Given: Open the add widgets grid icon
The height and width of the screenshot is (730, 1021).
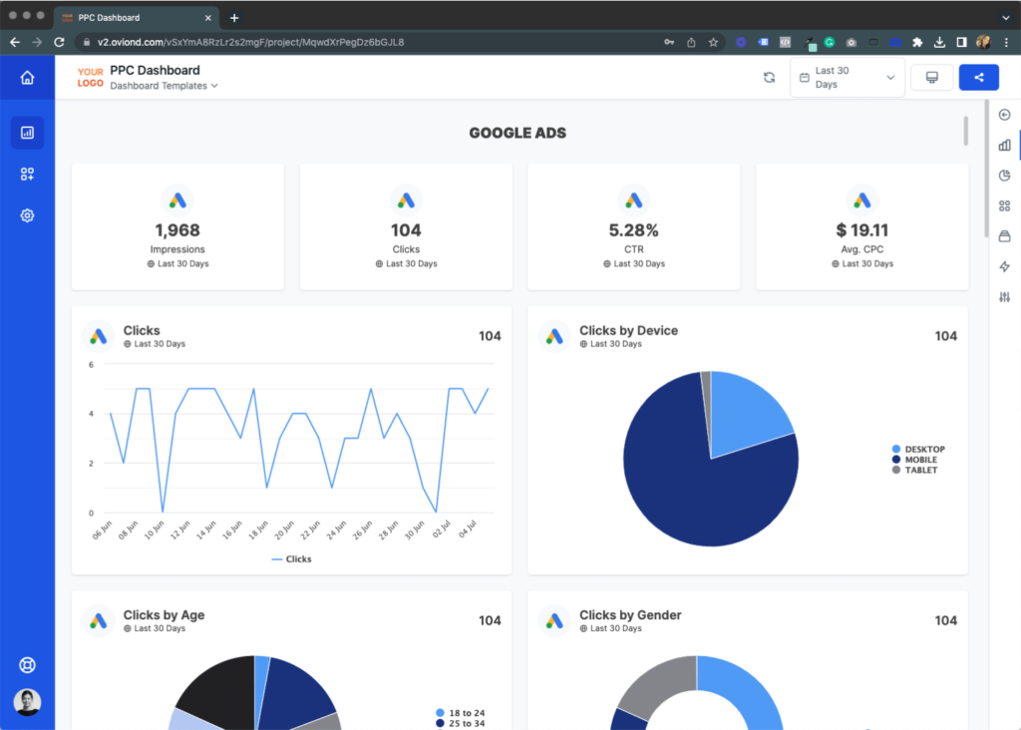Looking at the screenshot, I should click(27, 174).
